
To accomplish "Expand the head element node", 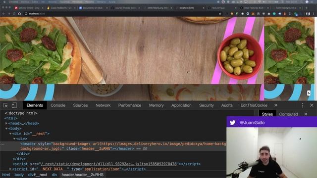I will click(6, 123).
